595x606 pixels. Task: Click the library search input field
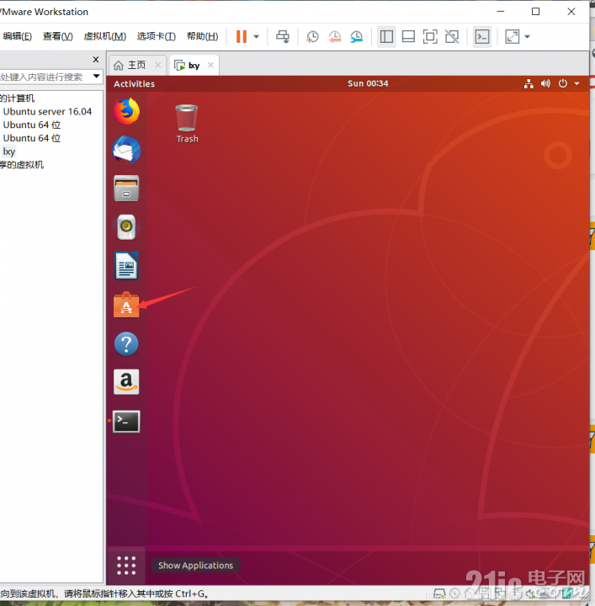45,77
